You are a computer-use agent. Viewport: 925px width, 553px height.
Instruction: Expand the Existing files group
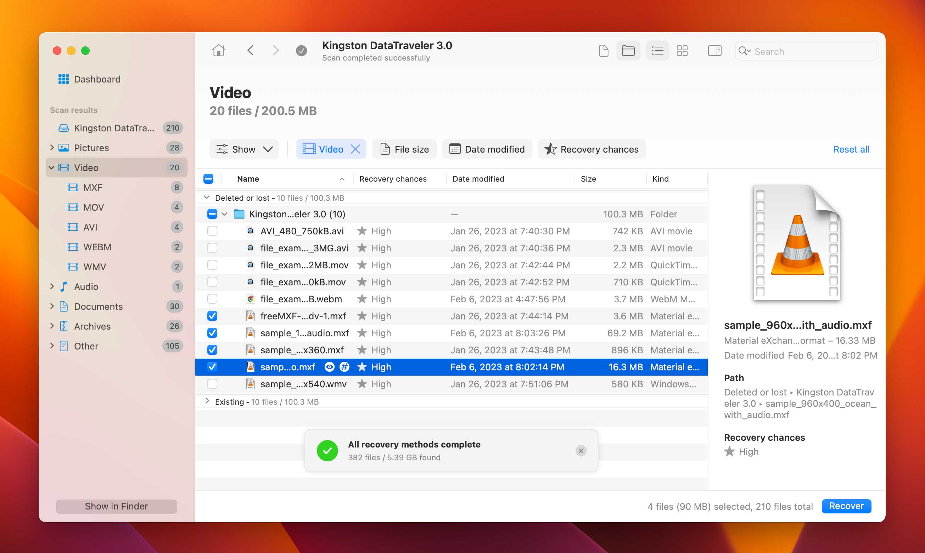[207, 401]
